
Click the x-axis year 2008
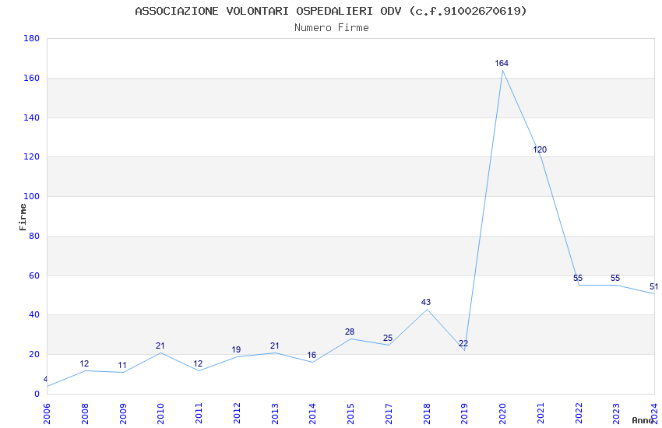point(84,413)
